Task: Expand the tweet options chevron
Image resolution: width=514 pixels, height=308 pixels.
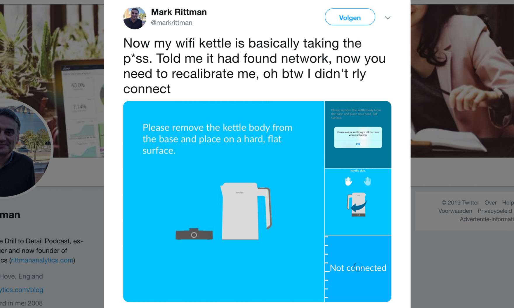Action: coord(388,18)
